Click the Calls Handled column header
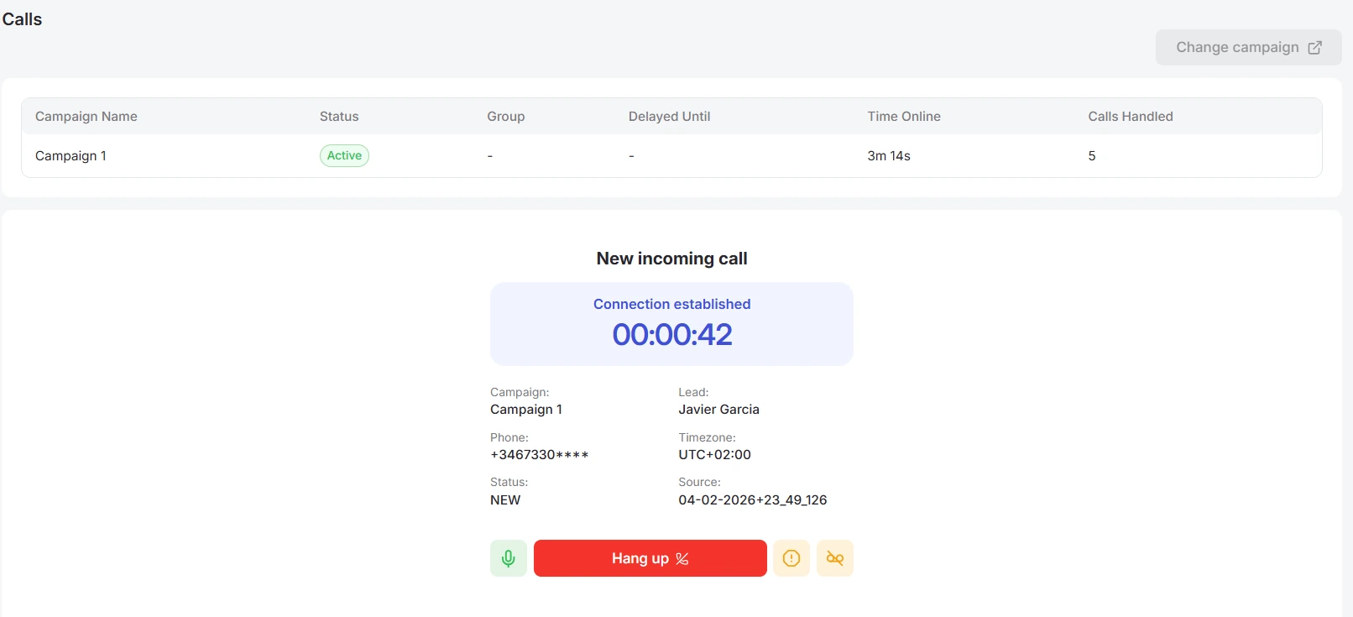This screenshot has width=1353, height=617. 1131,117
